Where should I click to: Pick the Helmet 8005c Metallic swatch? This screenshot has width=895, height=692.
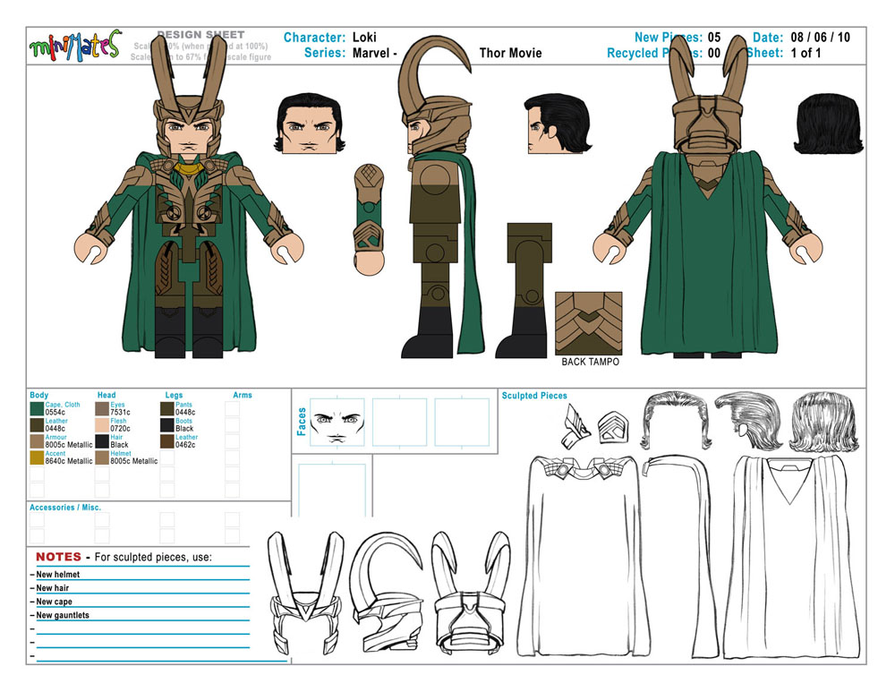coord(102,457)
